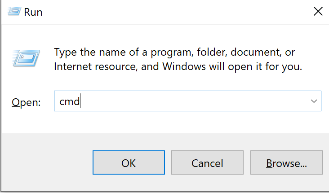
Task: Close the Run dialog with X
Action: click(318, 12)
